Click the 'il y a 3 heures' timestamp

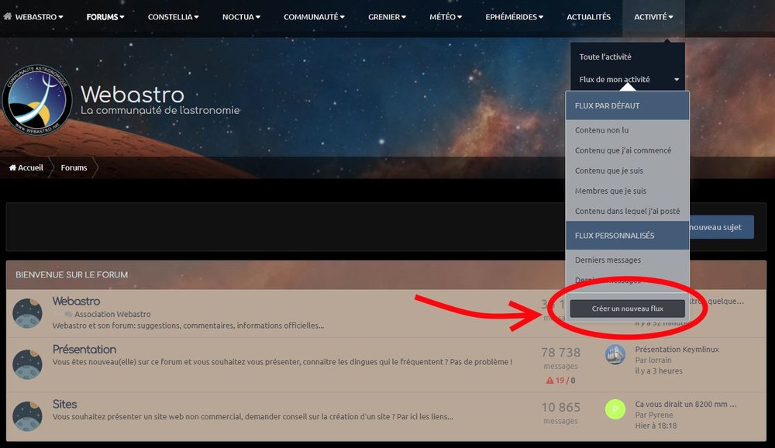pos(658,370)
